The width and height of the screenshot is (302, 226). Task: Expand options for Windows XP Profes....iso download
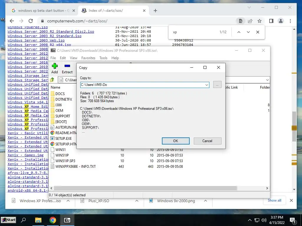(68, 201)
